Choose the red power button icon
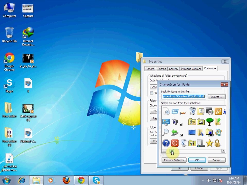This screenshot has width=247, height=185. 175,143
